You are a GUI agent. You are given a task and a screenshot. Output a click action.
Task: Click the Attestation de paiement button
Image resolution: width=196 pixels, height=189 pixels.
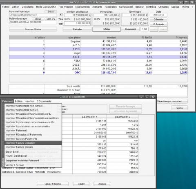[x=125, y=111]
